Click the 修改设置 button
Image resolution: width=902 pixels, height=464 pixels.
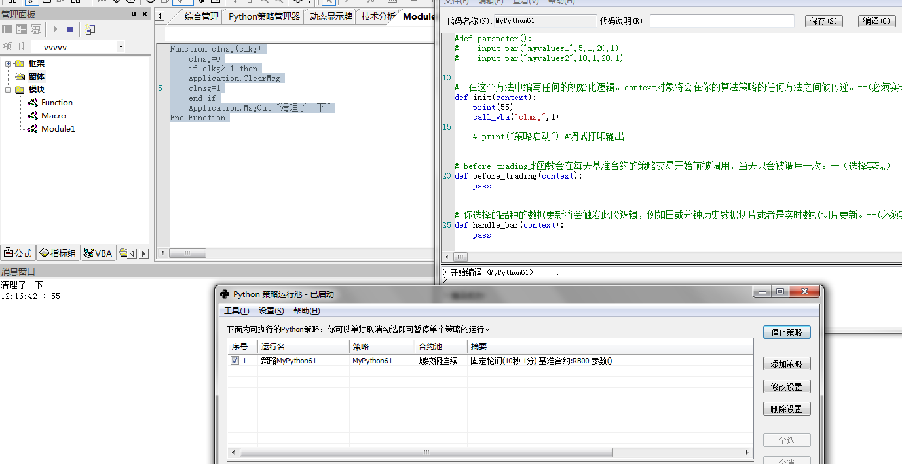pyautogui.click(x=787, y=387)
